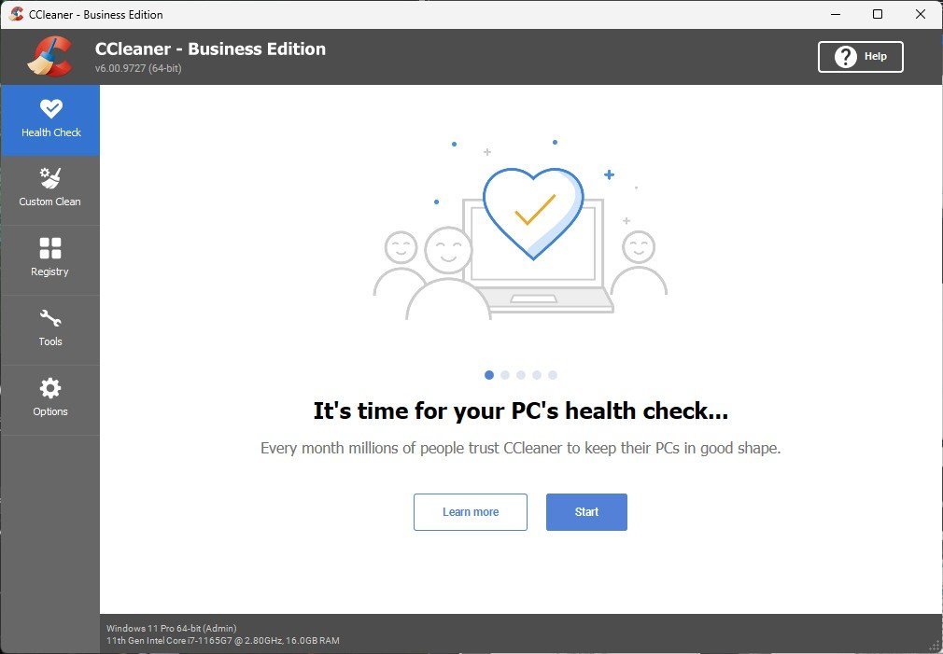Click the Learn more button

(x=471, y=512)
